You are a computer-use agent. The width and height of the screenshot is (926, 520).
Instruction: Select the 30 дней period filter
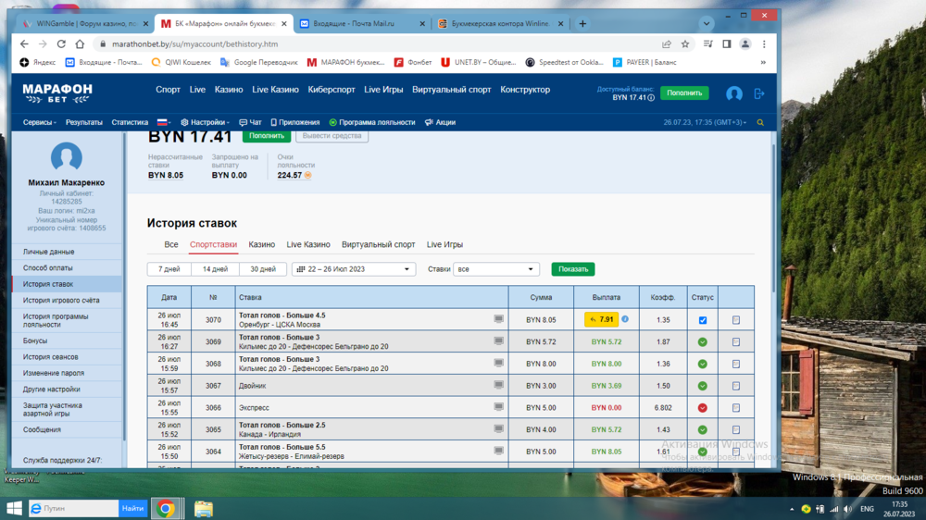point(262,269)
